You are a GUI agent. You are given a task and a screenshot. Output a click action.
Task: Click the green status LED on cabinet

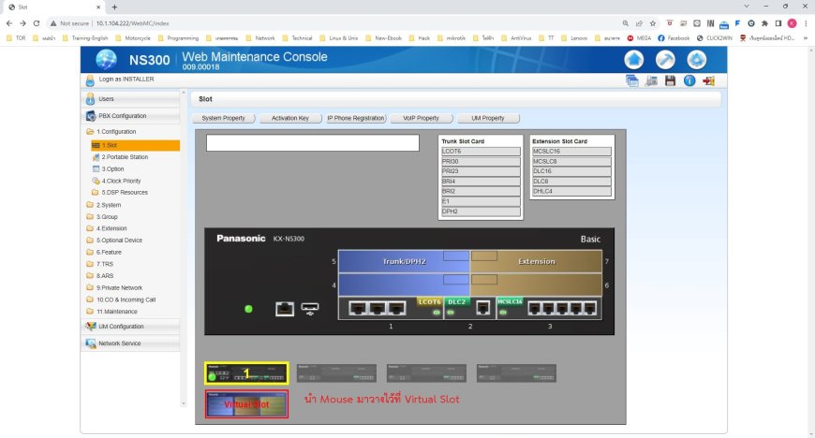pos(248,309)
